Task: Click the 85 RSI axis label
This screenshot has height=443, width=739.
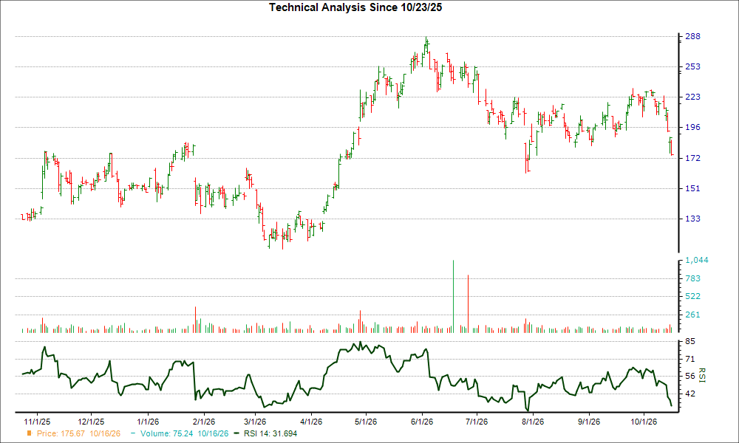Action: tap(690, 341)
